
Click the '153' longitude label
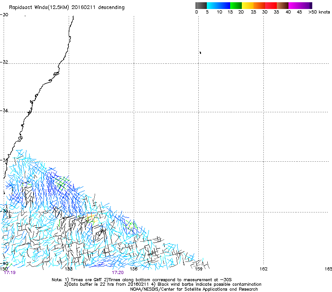[x=69, y=269]
